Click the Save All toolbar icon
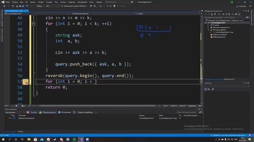Viewport: 254px width, 142px height. coord(23,6)
